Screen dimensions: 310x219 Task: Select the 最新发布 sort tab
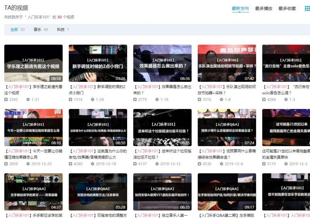[x=240, y=9]
